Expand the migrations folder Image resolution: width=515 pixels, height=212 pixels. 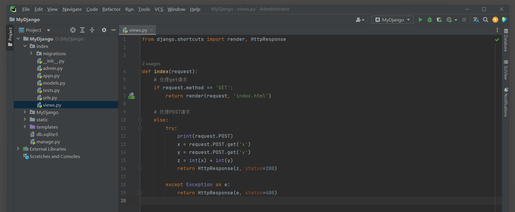click(x=31, y=53)
